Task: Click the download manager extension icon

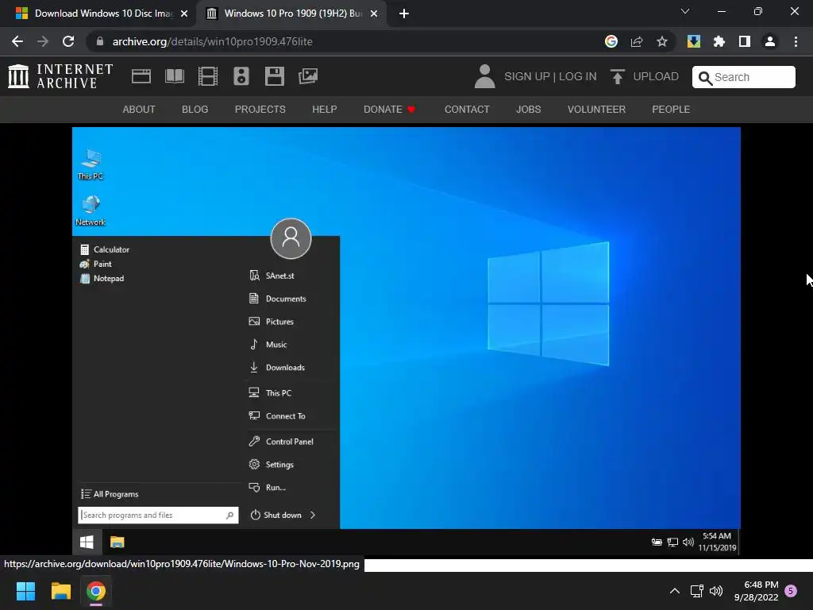Action: point(694,41)
